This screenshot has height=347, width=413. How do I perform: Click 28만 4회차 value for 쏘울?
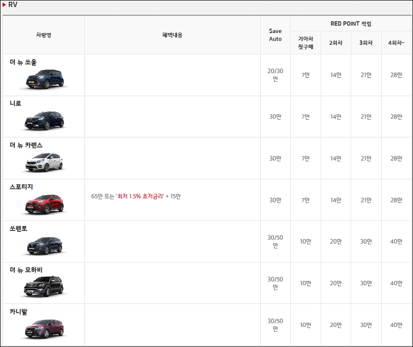click(396, 75)
